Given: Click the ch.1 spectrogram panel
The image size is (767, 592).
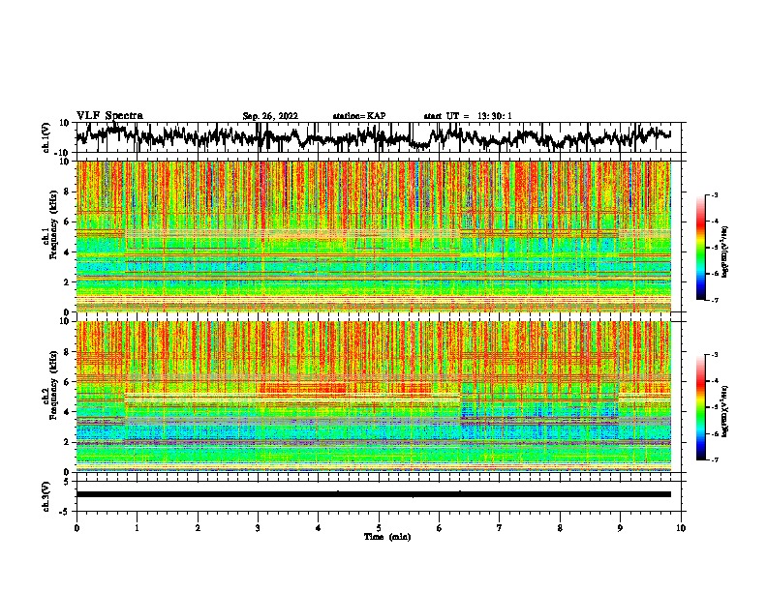Looking at the screenshot, I should pyautogui.click(x=373, y=236).
